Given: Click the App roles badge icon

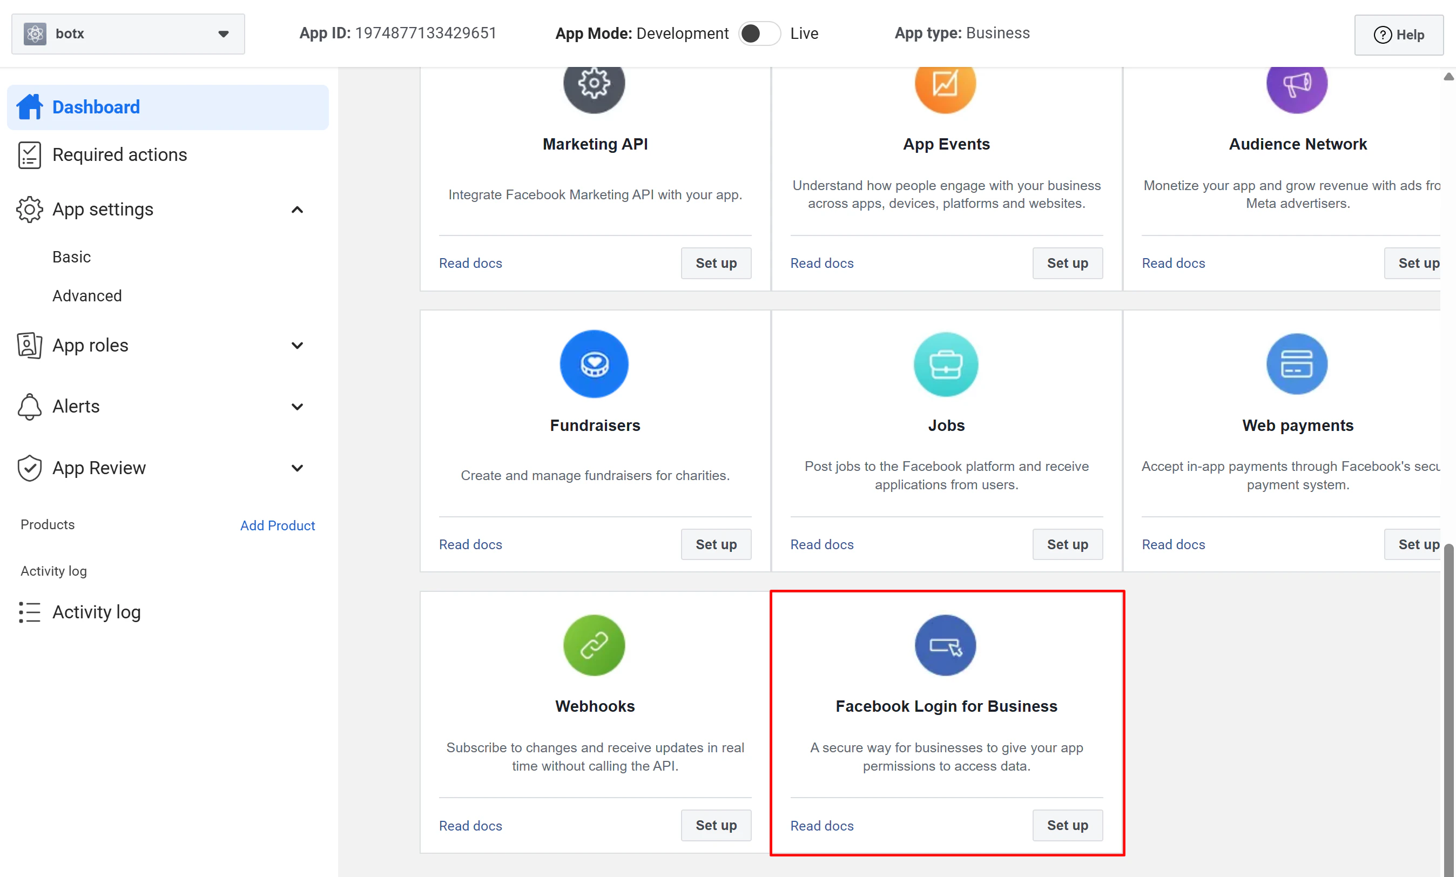Looking at the screenshot, I should [30, 345].
